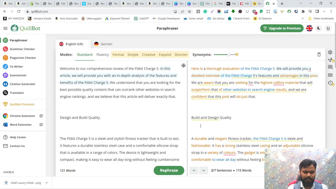Open Keyword Planner bookmark
The width and height of the screenshot is (336, 189).
117,19
